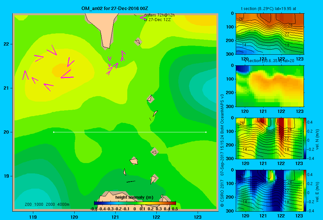This screenshot has height=220, width=323.
Task: Click the 100 depth label on the salinity section
Action: (x=230, y=79)
